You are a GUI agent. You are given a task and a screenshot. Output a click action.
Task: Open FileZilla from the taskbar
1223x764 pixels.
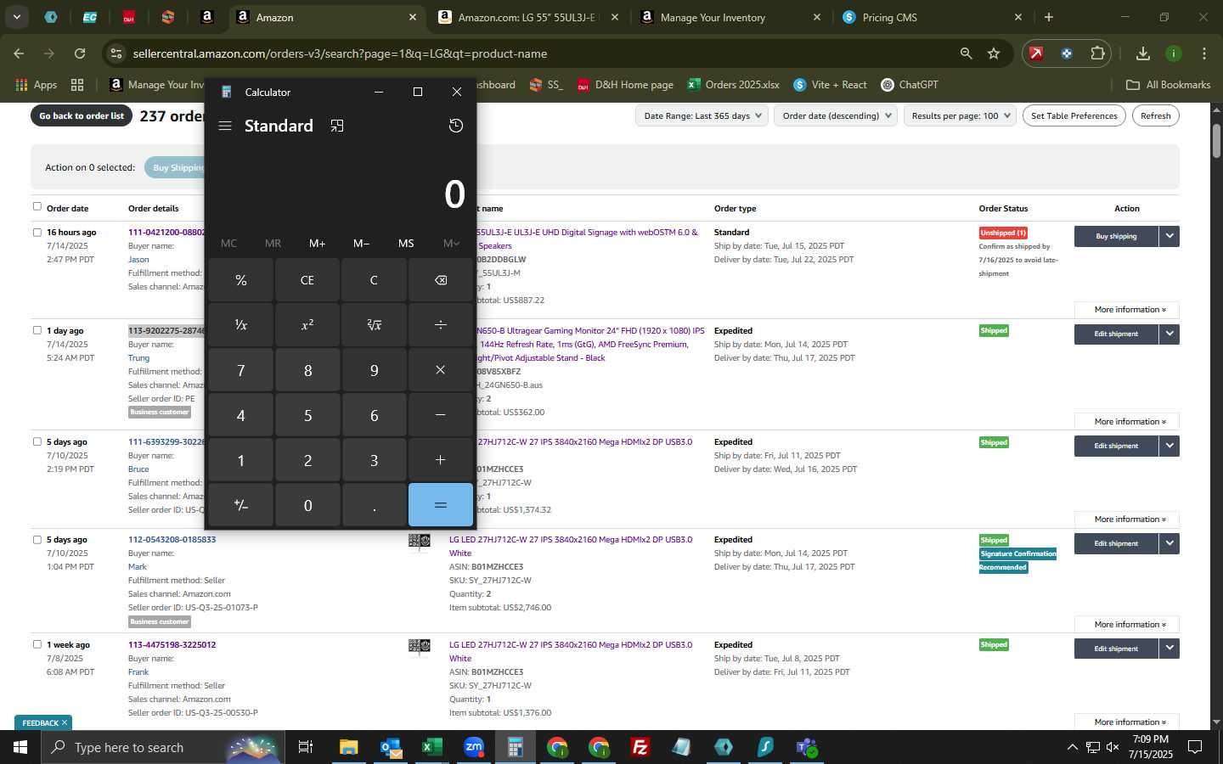pos(640,747)
